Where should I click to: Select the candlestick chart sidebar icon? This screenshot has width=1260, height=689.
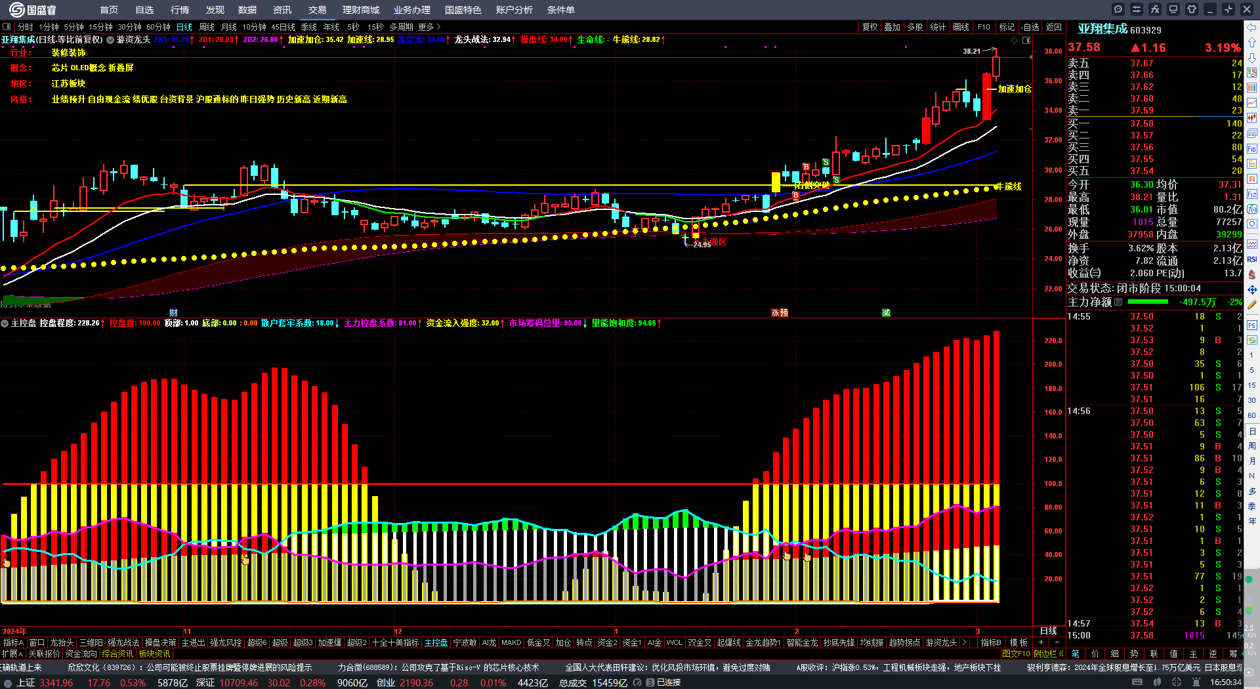pos(1252,118)
